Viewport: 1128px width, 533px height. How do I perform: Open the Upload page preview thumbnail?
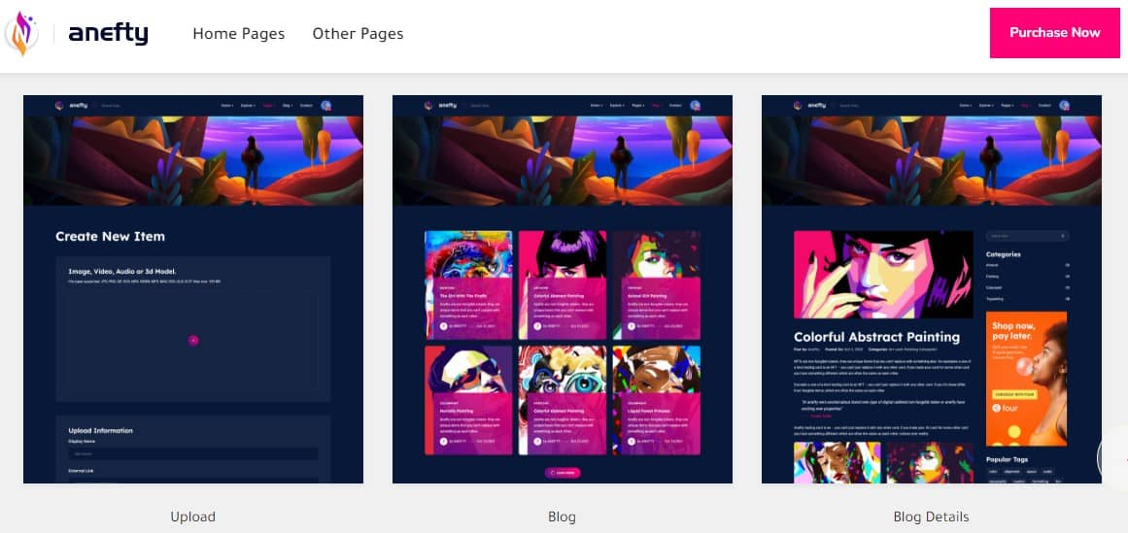192,289
